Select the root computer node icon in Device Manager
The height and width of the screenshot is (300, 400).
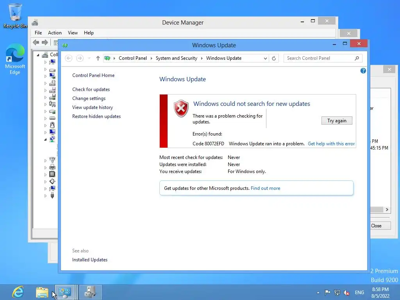coord(45,55)
